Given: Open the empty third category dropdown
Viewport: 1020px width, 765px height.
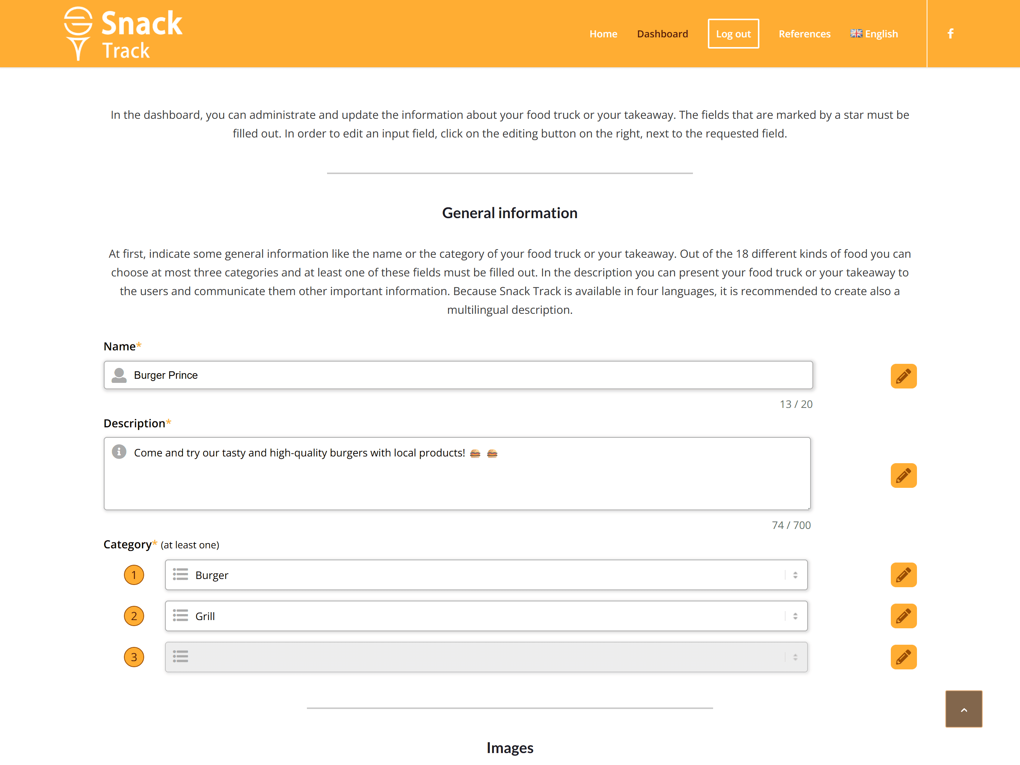Looking at the screenshot, I should click(486, 657).
